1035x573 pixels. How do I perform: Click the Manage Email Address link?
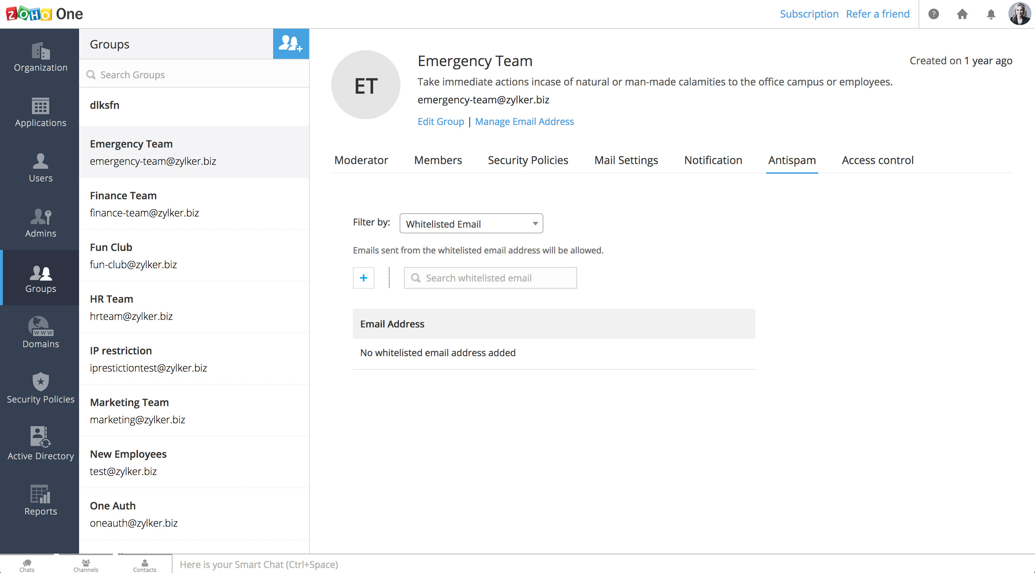point(524,122)
